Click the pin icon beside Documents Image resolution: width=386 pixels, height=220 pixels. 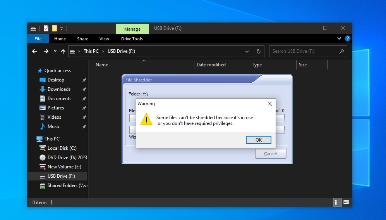(84, 99)
